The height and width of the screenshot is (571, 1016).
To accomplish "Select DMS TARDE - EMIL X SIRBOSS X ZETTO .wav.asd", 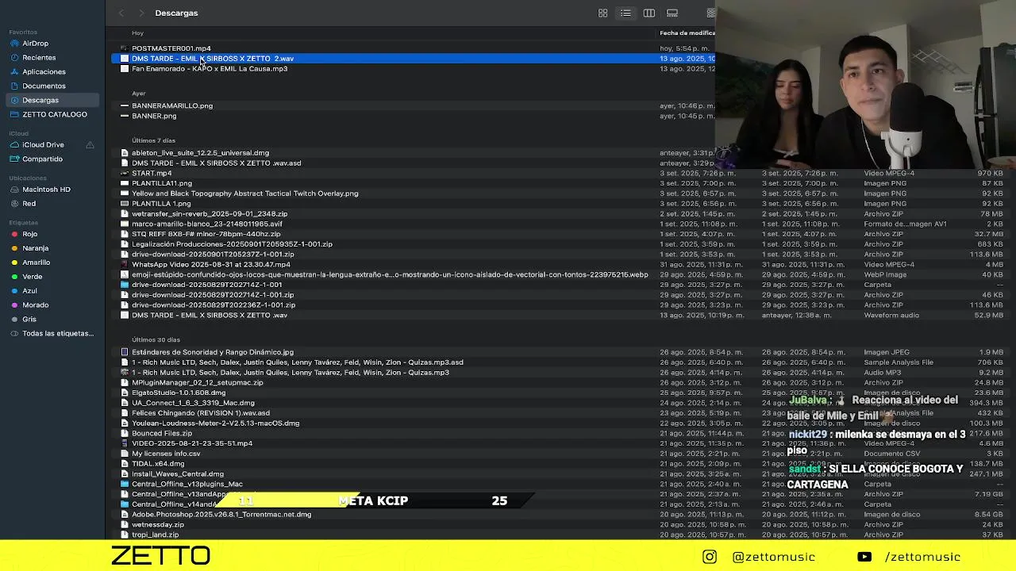I will click(216, 163).
